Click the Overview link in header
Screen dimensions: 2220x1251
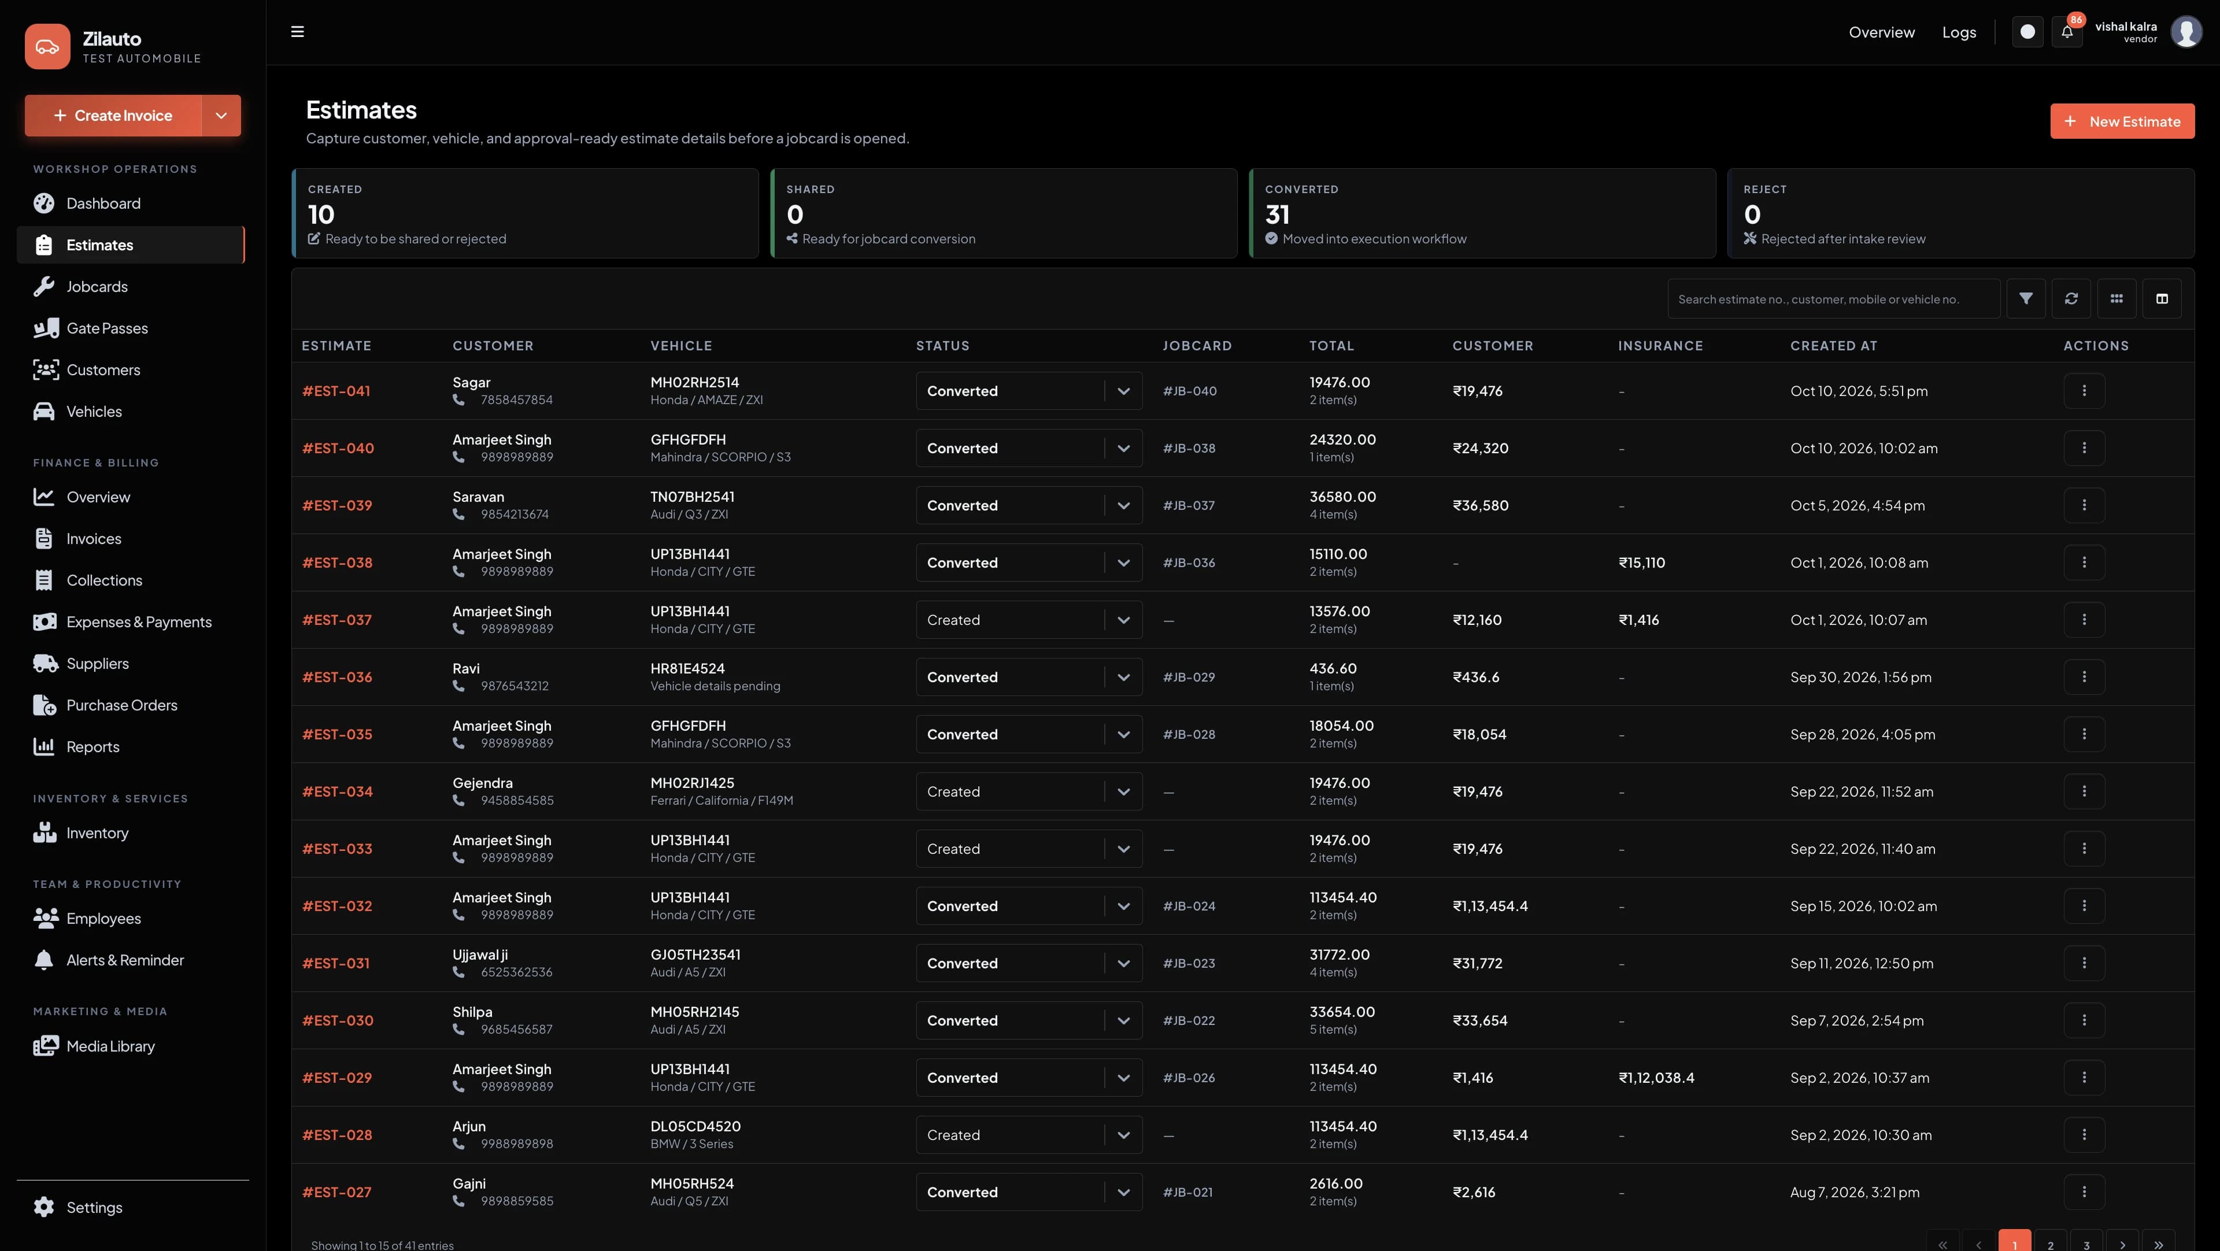click(1881, 32)
